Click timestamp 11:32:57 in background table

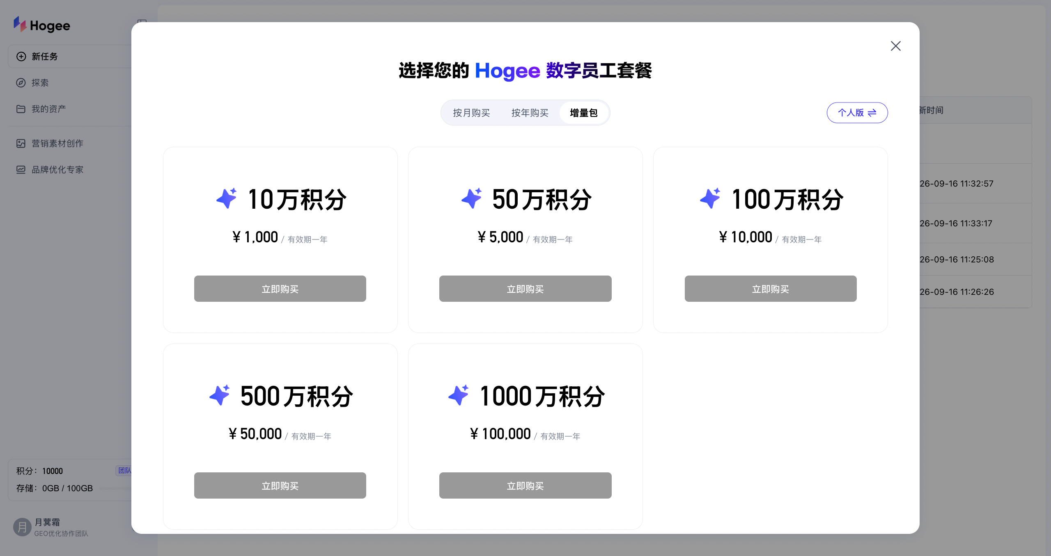(x=957, y=184)
